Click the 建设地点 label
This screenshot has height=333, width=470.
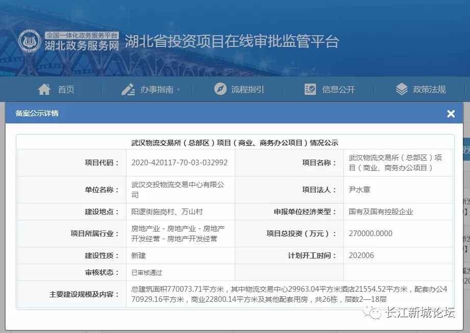102,212
